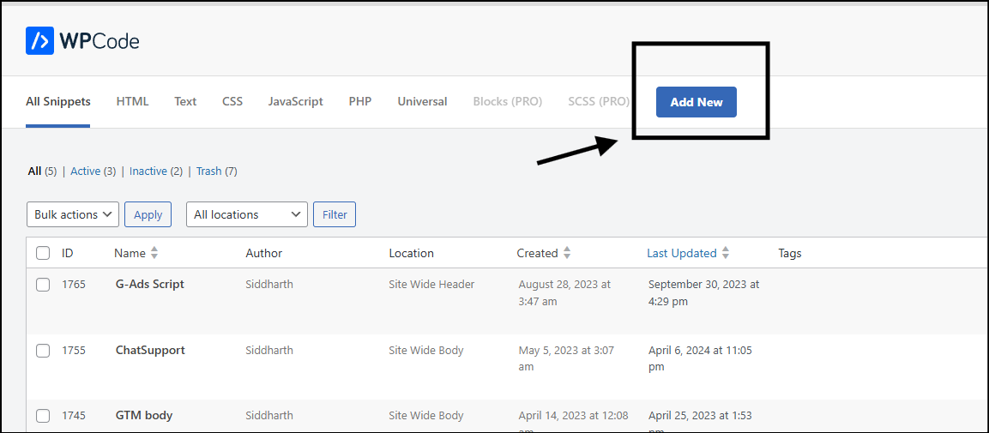The width and height of the screenshot is (989, 433).
Task: Click Site Wide Header location text
Action: [x=431, y=285]
